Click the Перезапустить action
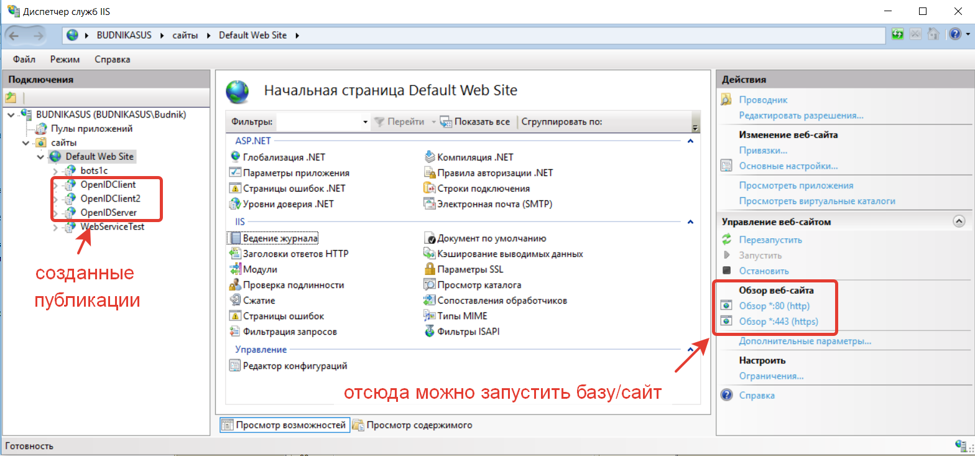Viewport: 975px width, 456px height. click(770, 240)
